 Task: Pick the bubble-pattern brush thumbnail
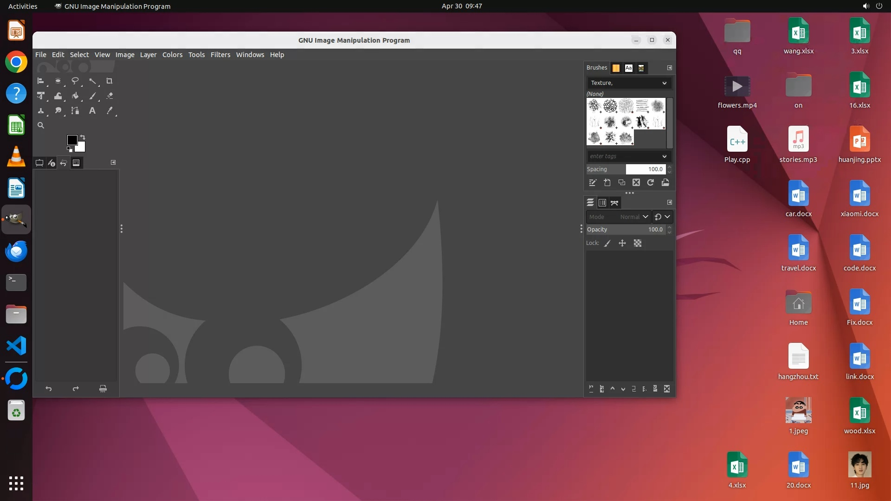point(610,106)
